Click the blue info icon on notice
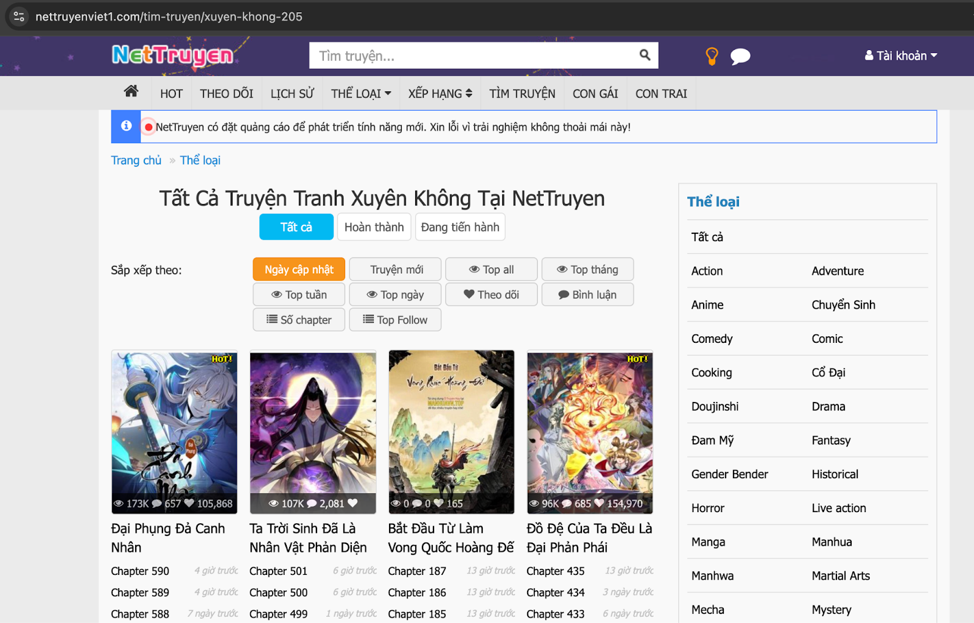 click(126, 126)
